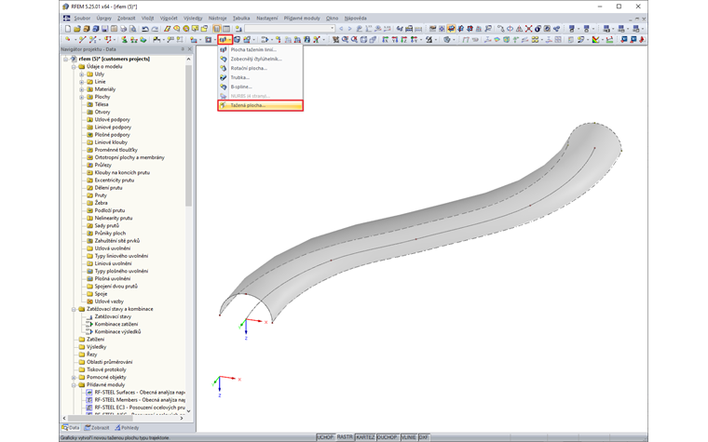Collapse the Zatěžovací stavy a kombinace folder
The width and height of the screenshot is (708, 442).
74,309
